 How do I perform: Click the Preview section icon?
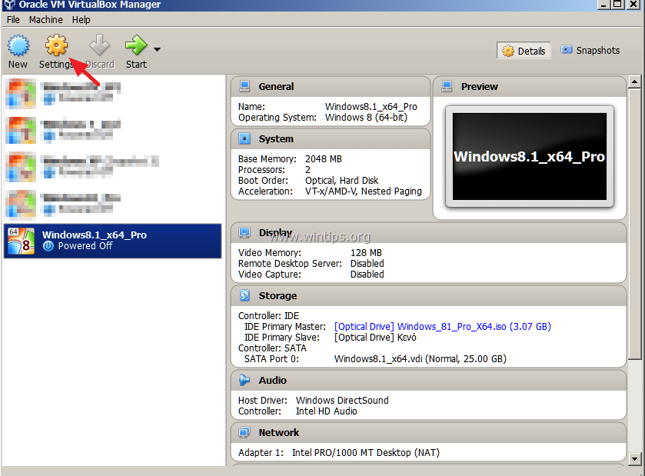tap(447, 86)
